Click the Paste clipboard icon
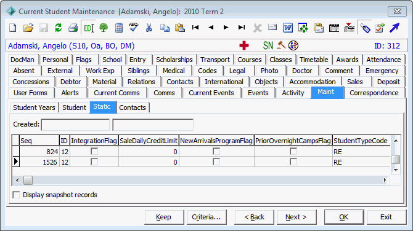This screenshot has height=231, width=413. (x=180, y=28)
